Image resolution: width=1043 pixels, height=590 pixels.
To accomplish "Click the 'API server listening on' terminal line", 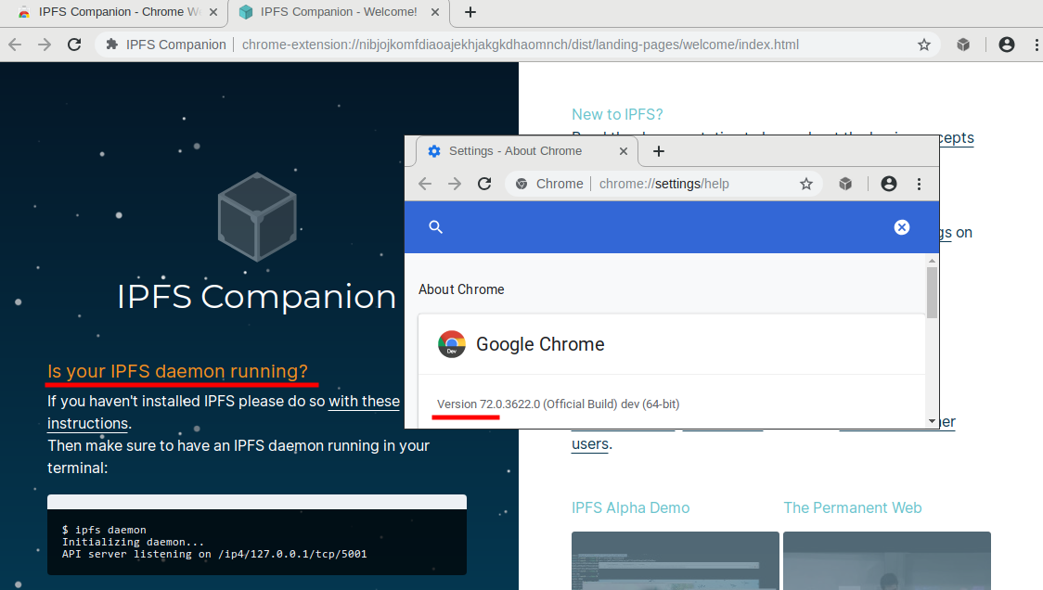I will (214, 554).
